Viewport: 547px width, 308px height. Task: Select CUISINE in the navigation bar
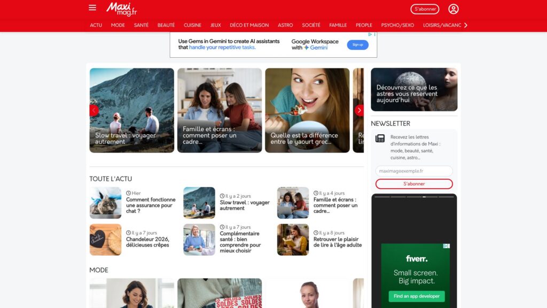[x=192, y=25]
